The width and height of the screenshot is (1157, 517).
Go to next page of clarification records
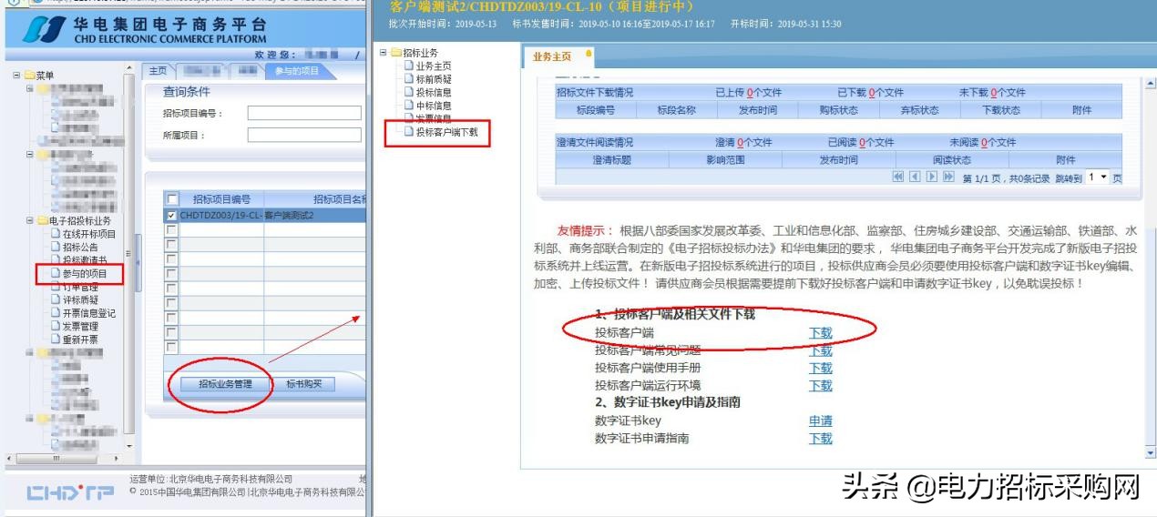coord(932,177)
